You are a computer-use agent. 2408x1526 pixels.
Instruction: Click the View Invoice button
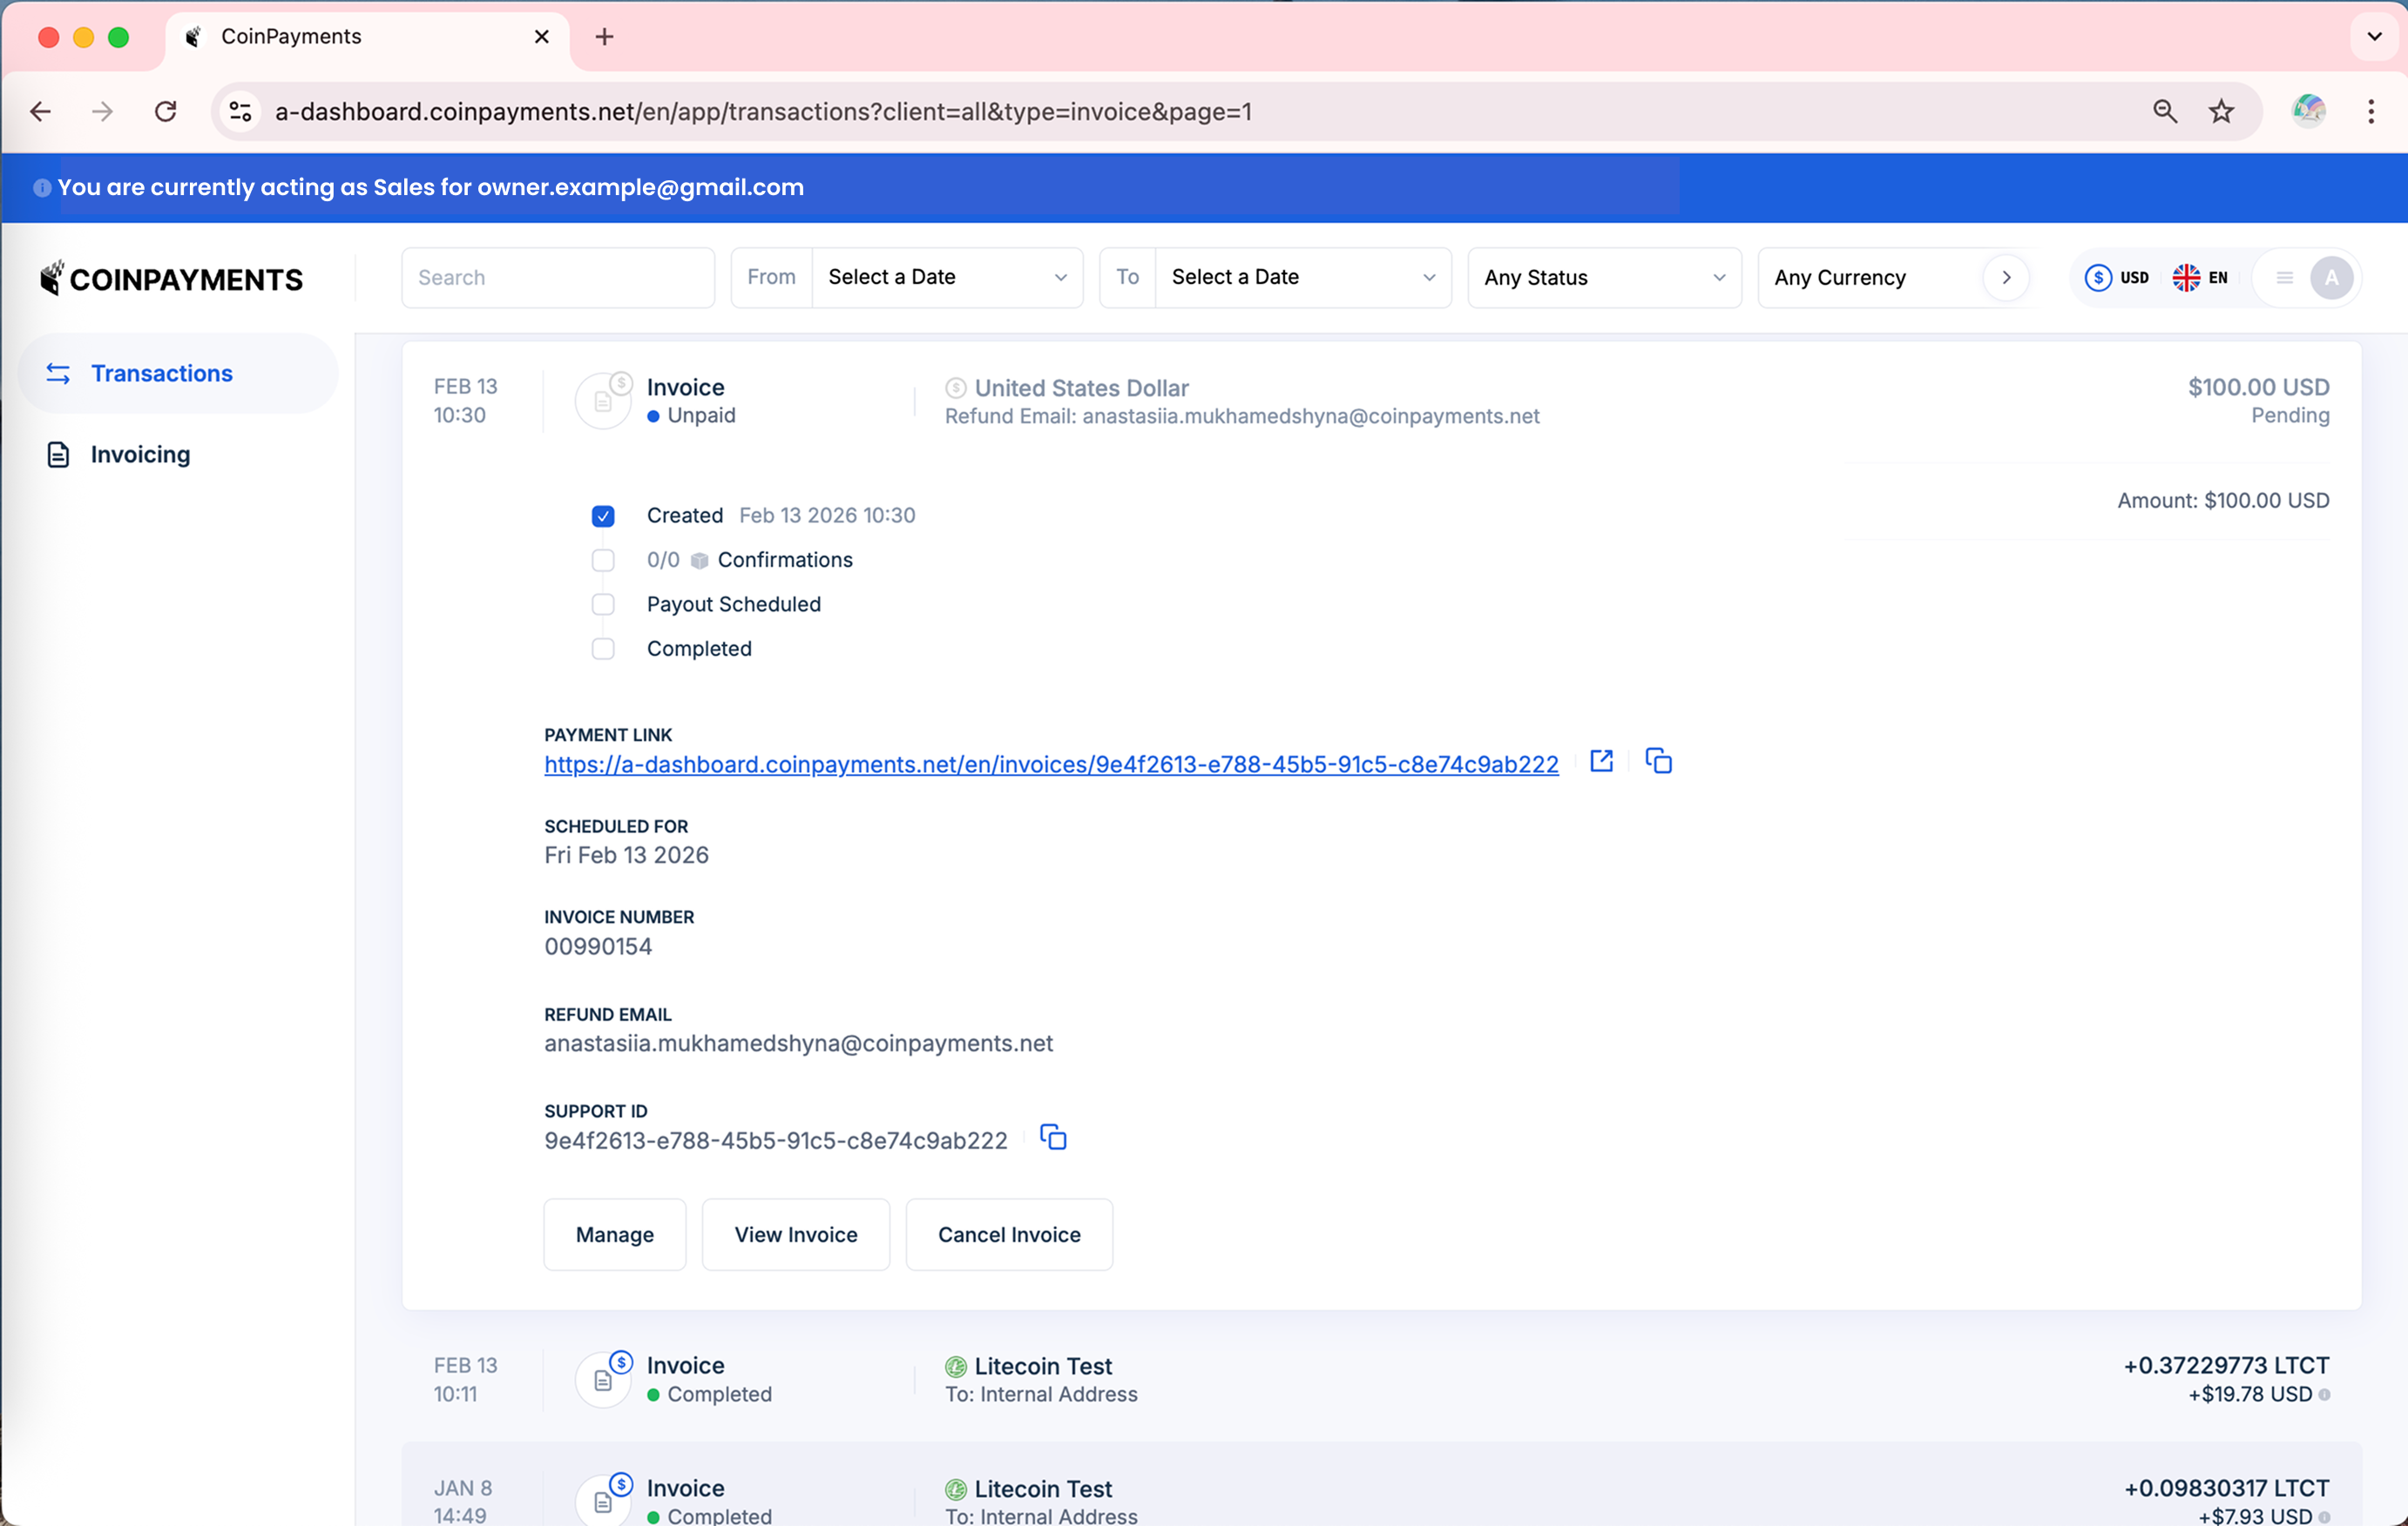click(x=796, y=1235)
